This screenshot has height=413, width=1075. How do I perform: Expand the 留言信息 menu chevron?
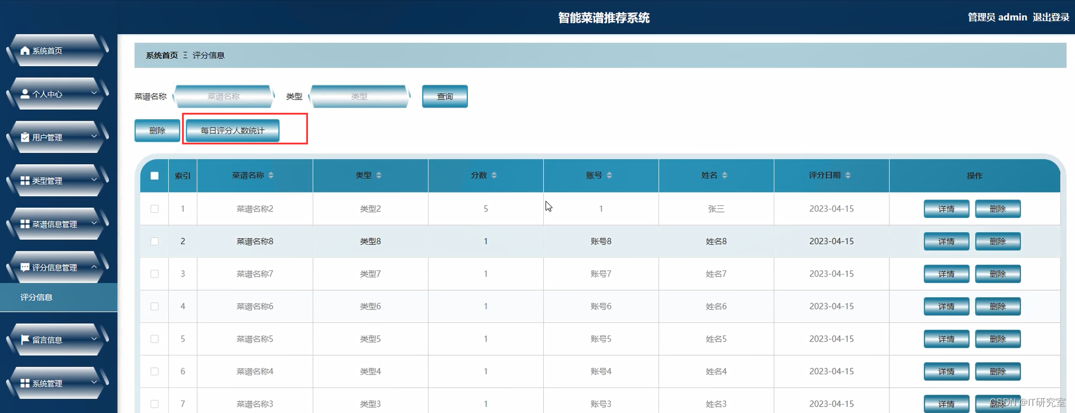(x=94, y=339)
